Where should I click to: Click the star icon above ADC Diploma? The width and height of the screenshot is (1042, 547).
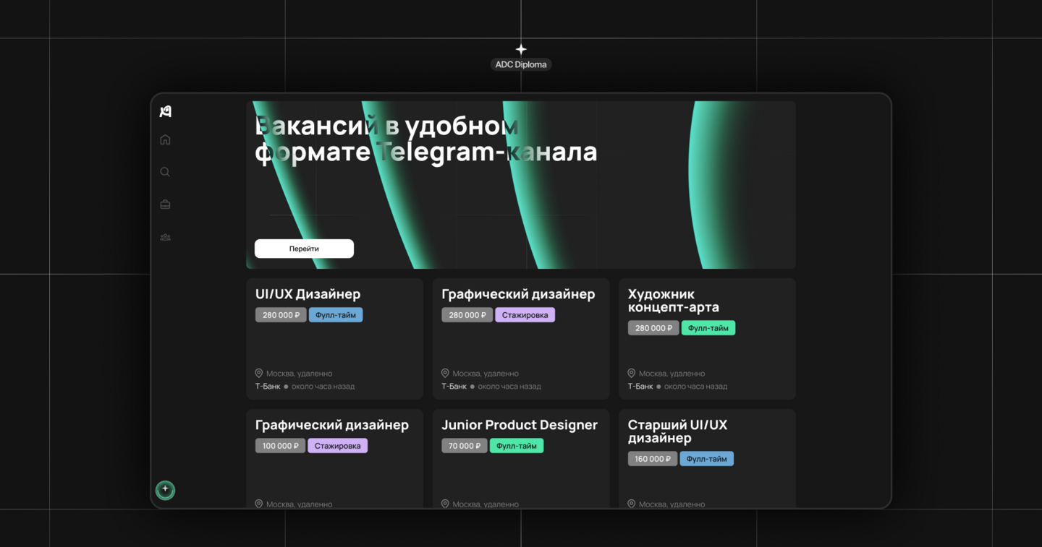[521, 49]
